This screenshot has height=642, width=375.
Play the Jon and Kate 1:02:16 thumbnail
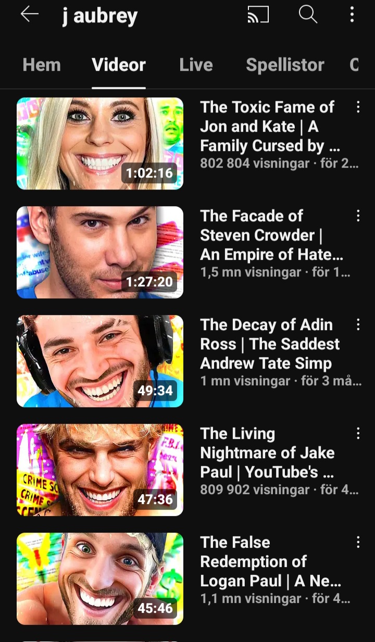coord(100,144)
